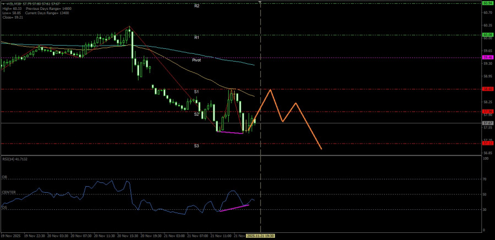Click the R2 resistance level label
Screen dimensions: 495x240
click(196, 5)
